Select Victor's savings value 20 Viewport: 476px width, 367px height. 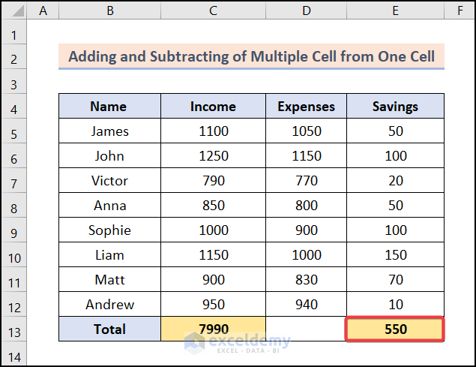coord(395,181)
